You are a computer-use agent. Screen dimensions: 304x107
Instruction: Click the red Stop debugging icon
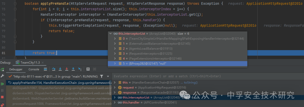(2, 97)
